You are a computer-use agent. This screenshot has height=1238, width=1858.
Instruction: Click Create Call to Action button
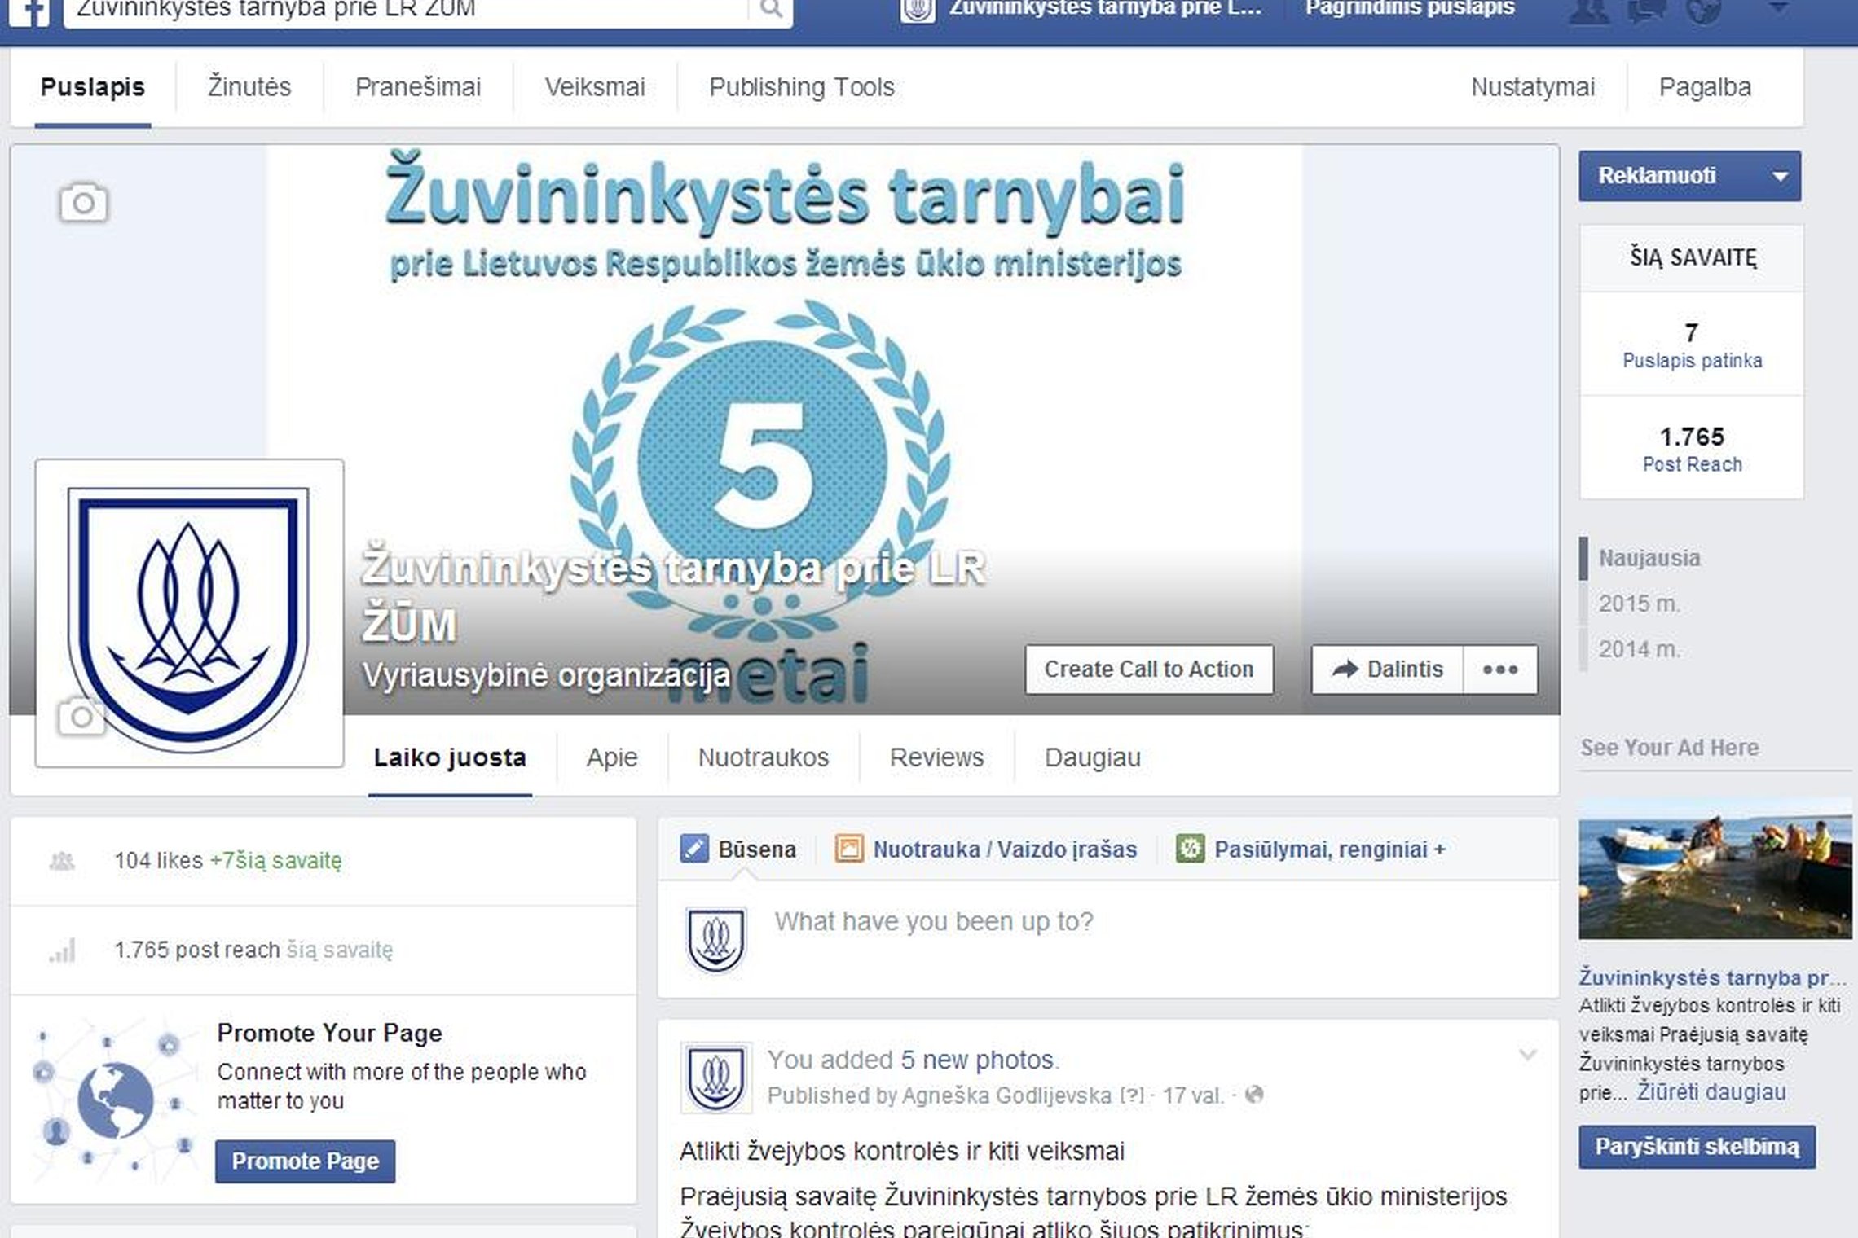tap(1149, 669)
